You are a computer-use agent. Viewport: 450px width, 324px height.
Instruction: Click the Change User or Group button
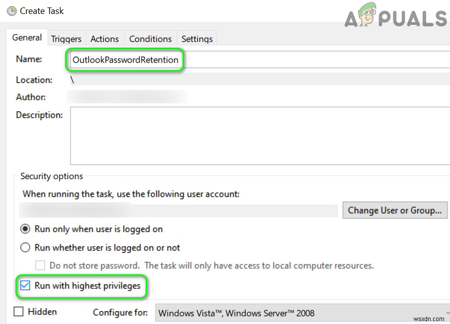(x=395, y=210)
